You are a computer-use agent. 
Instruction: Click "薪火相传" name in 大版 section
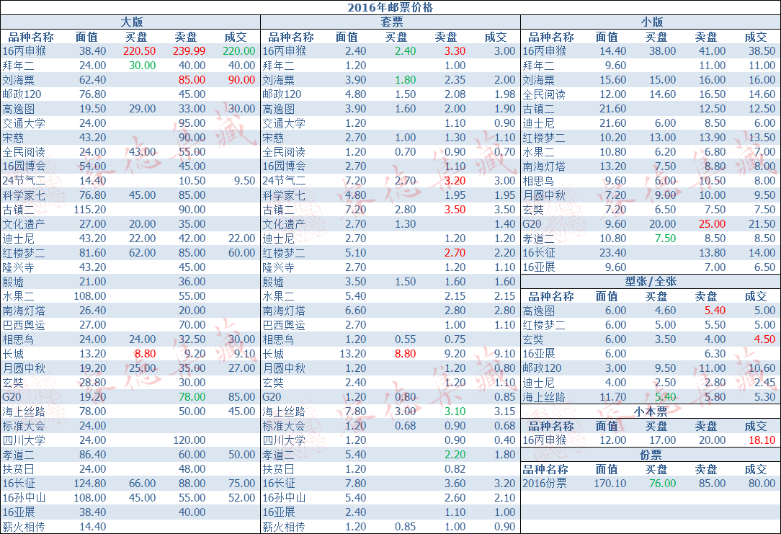coord(24,527)
